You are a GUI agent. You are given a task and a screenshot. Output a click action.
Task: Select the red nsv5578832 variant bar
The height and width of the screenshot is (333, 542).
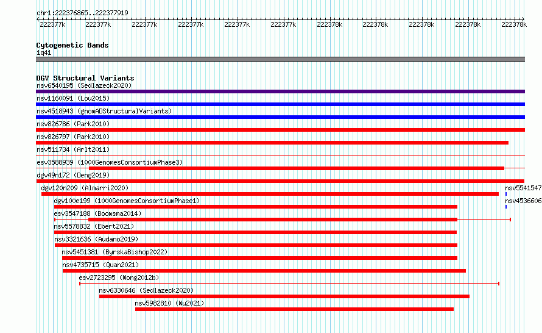click(255, 232)
